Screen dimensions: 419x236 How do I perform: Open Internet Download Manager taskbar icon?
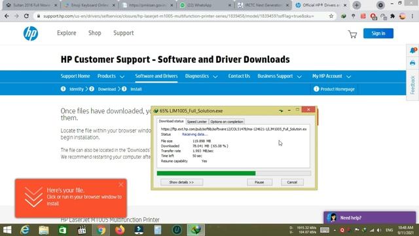click(196, 230)
